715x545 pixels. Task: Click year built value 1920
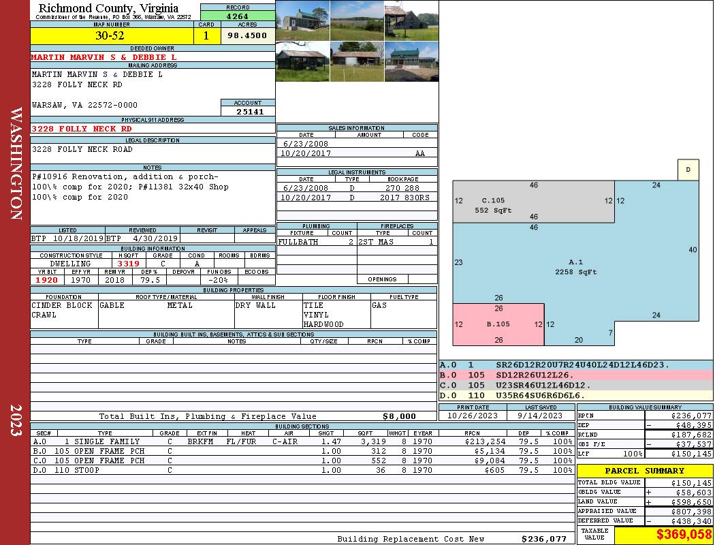point(47,280)
